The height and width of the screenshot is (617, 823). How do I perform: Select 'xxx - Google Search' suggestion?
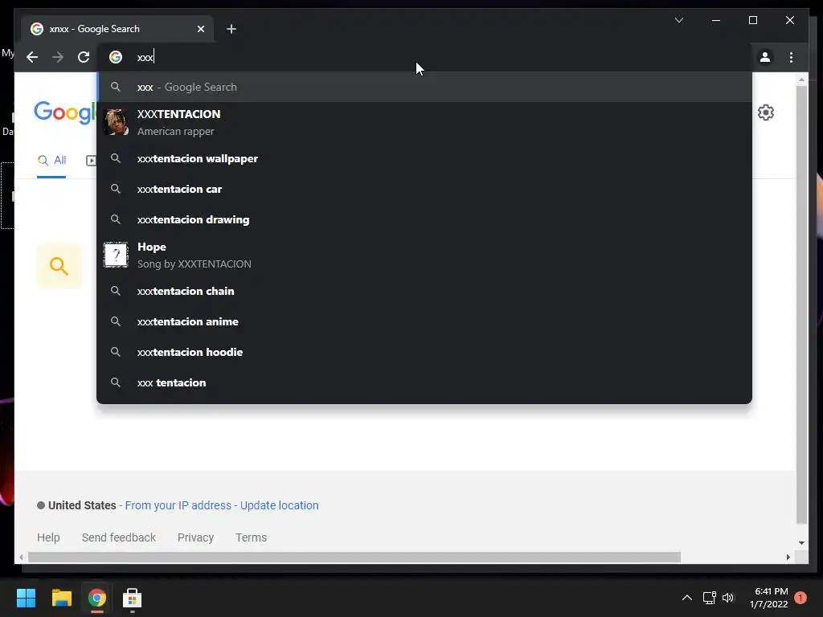coord(424,87)
